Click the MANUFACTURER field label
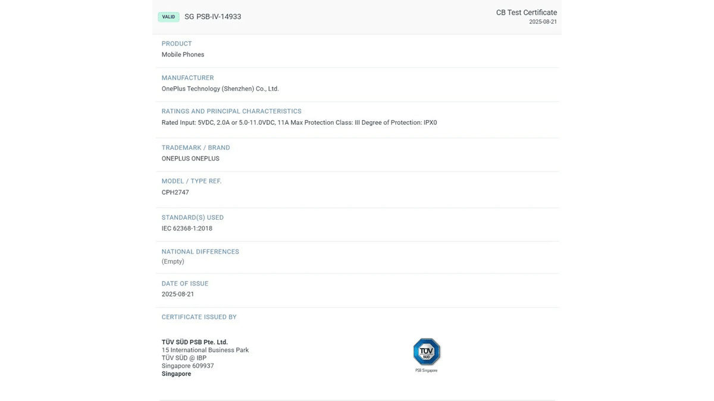Screen dimensions: 714x401 pos(187,78)
